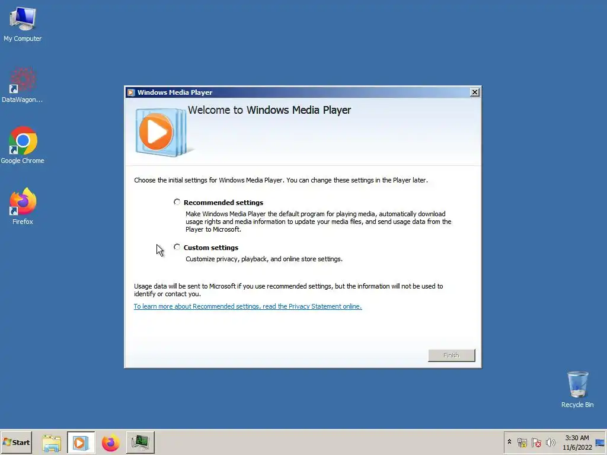Click the text starting 'Make Windows Media Player the default'
The height and width of the screenshot is (455, 607).
(x=318, y=222)
